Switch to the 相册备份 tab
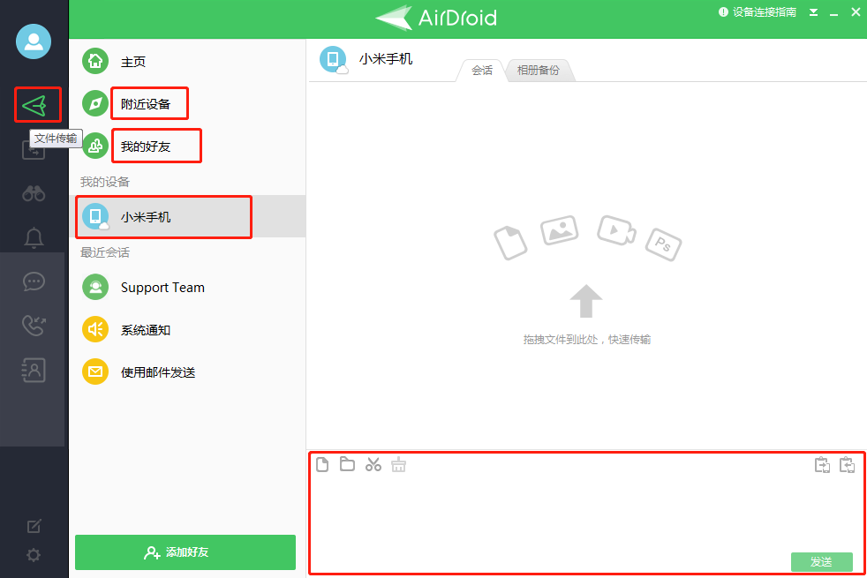 pyautogui.click(x=538, y=71)
